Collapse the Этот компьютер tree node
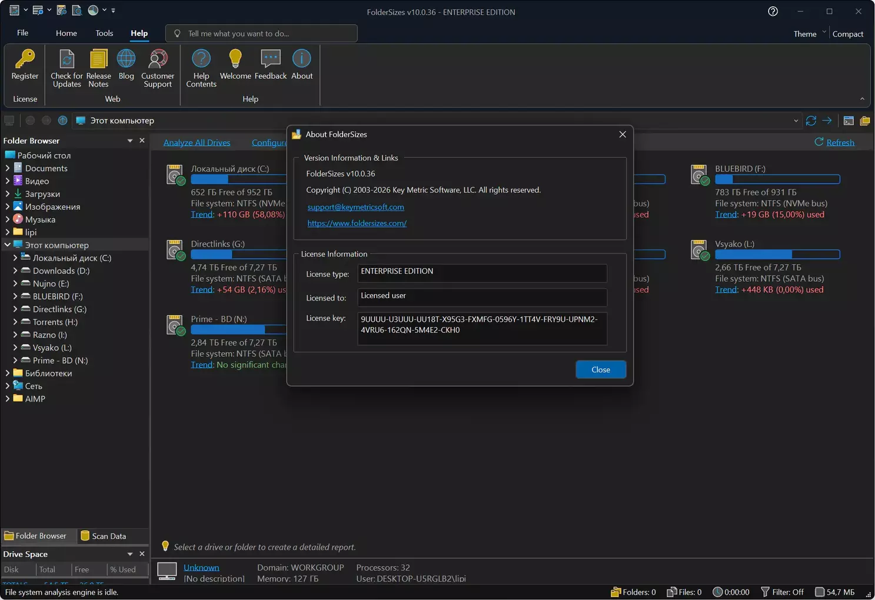The height and width of the screenshot is (600, 875). [x=8, y=245]
